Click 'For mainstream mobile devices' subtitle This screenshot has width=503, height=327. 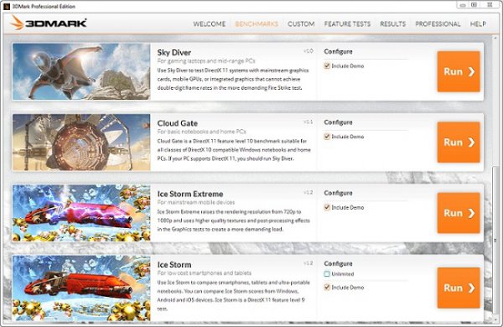pyautogui.click(x=196, y=202)
